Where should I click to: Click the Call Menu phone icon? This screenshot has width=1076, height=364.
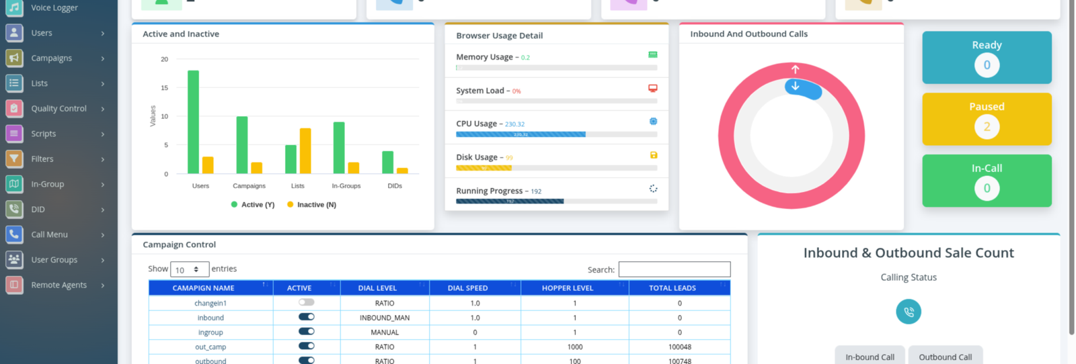tap(14, 234)
